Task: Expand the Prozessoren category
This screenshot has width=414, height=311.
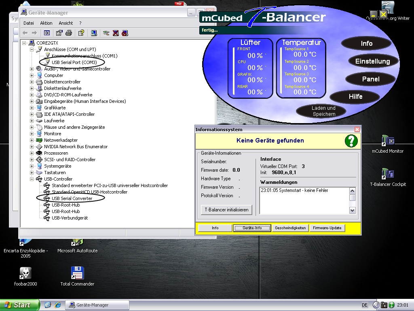Action: tap(32, 153)
